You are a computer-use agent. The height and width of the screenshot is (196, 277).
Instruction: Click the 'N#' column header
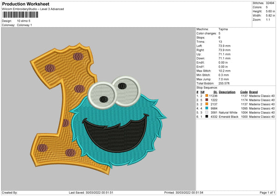(203, 92)
